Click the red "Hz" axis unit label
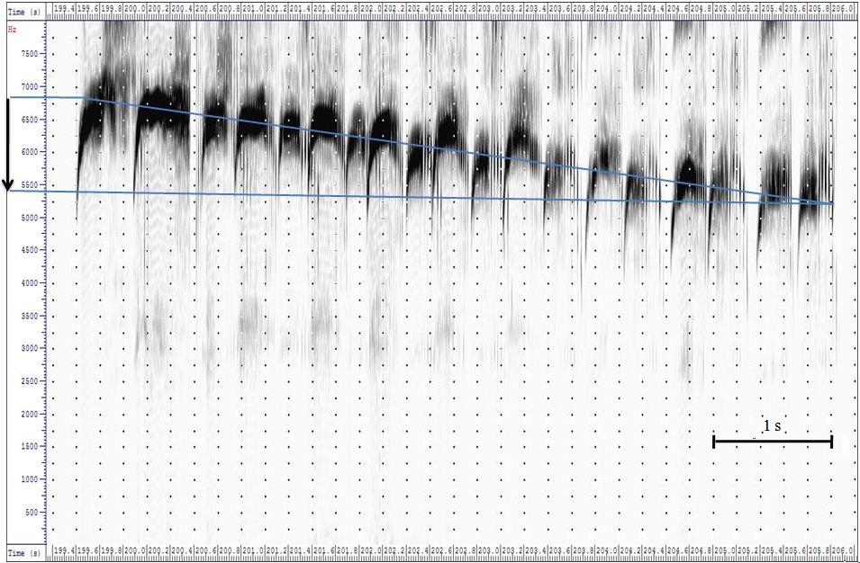Image resolution: width=860 pixels, height=563 pixels. click(12, 30)
